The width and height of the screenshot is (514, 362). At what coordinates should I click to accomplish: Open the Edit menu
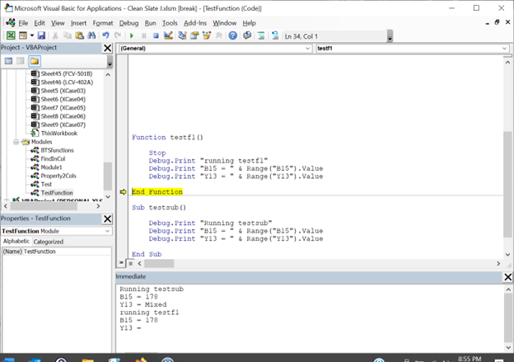pyautogui.click(x=40, y=23)
